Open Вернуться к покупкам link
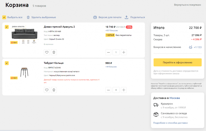206x131 pixels. 189,5
